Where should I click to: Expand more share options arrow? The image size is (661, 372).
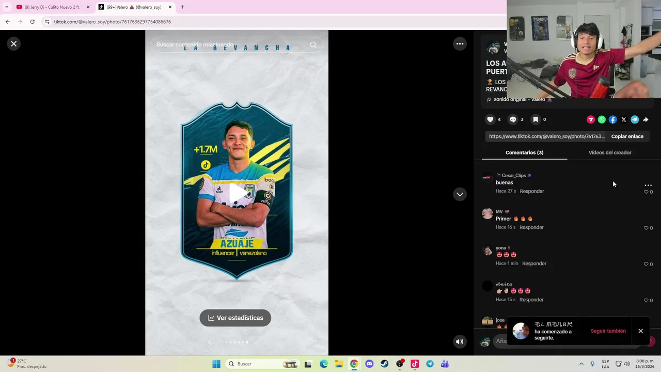point(646,119)
